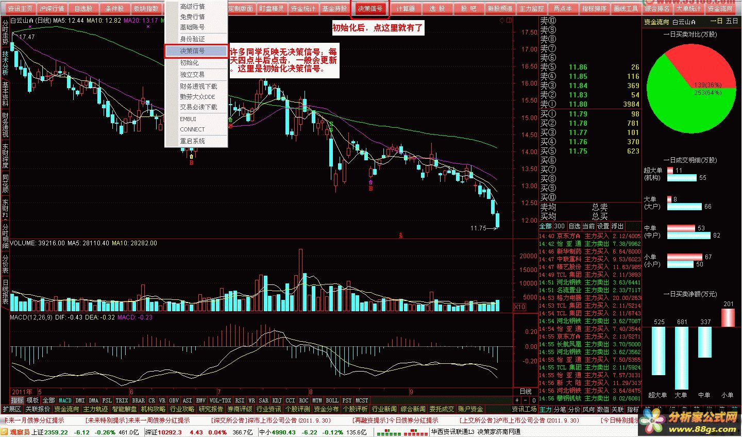Expand the 扩展区 panel
742x437 pixels.
point(12,409)
